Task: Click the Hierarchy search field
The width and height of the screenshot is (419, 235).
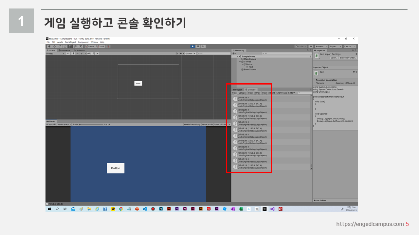Action: pyautogui.click(x=287, y=54)
